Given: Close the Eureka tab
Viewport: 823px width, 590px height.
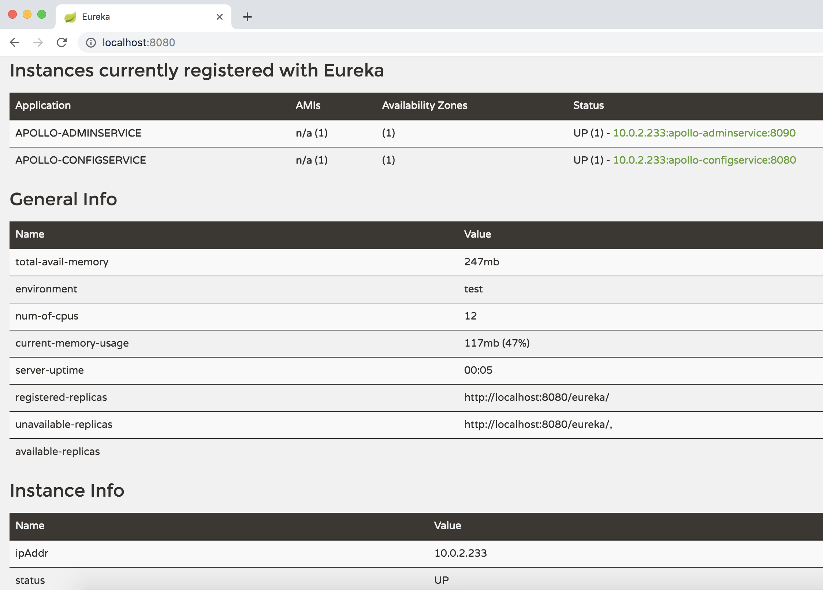Looking at the screenshot, I should point(220,17).
